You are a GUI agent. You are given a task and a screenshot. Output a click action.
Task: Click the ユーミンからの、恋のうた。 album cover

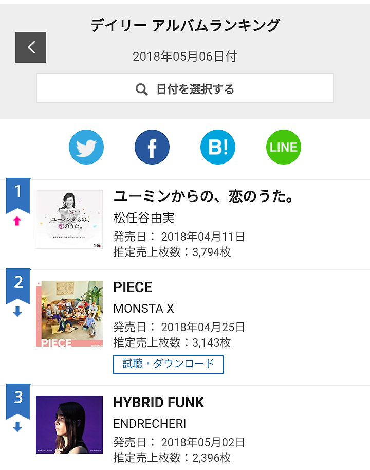(x=69, y=220)
